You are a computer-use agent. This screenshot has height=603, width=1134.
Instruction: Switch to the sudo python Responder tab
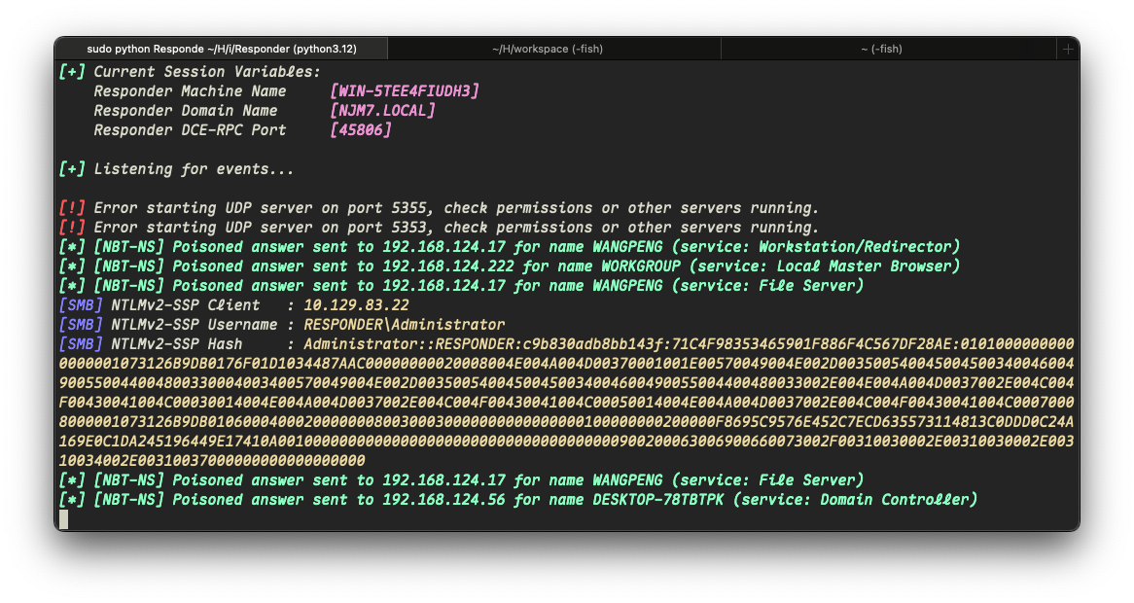pos(222,49)
